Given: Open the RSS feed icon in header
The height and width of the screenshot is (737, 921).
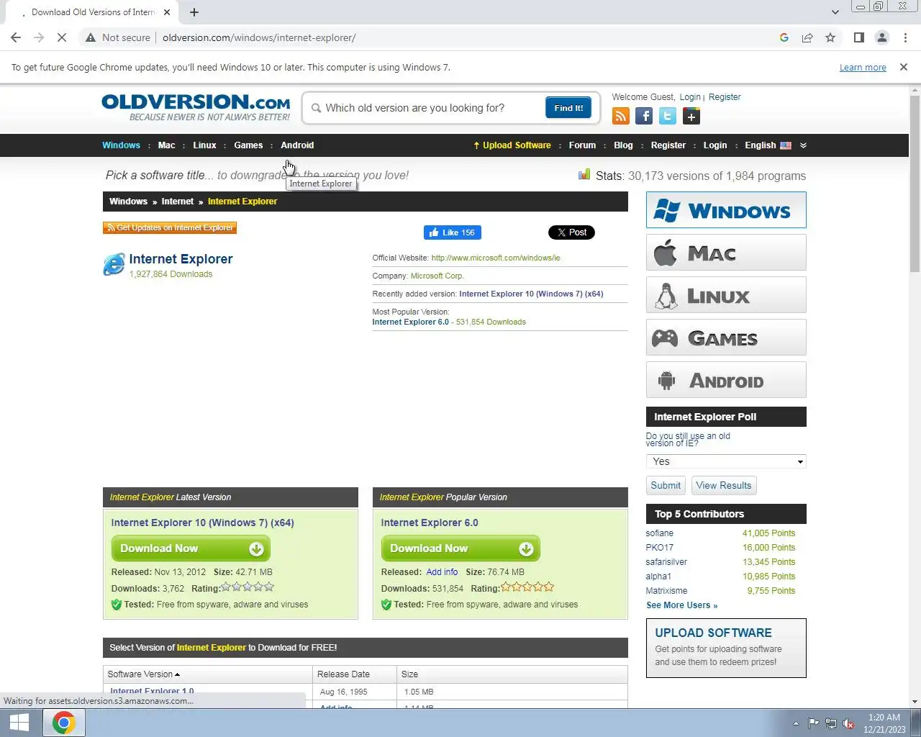Looking at the screenshot, I should (620, 116).
